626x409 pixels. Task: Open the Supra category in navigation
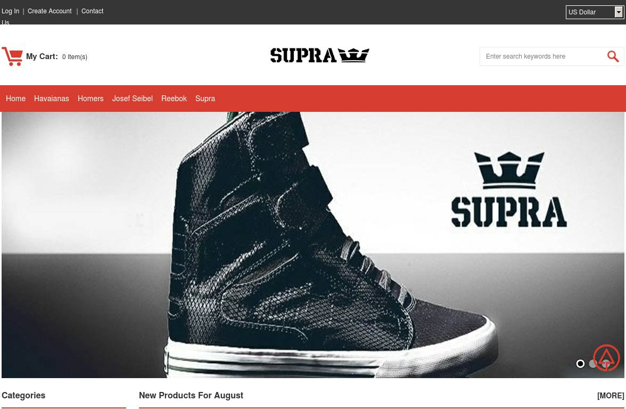coord(205,99)
